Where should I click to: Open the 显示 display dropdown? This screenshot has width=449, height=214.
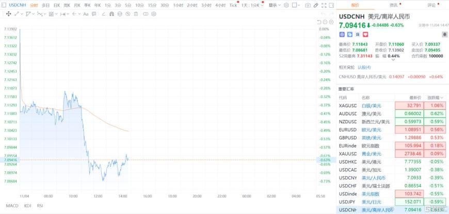pyautogui.click(x=274, y=5)
